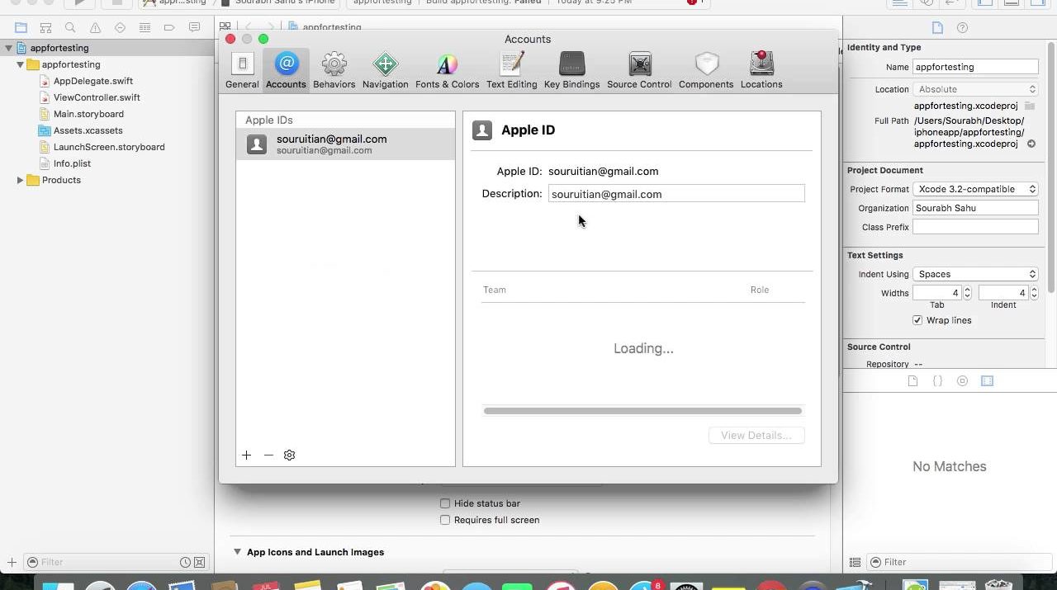Open the General preferences pane
Viewport: 1057px width, 590px height.
pos(242,70)
